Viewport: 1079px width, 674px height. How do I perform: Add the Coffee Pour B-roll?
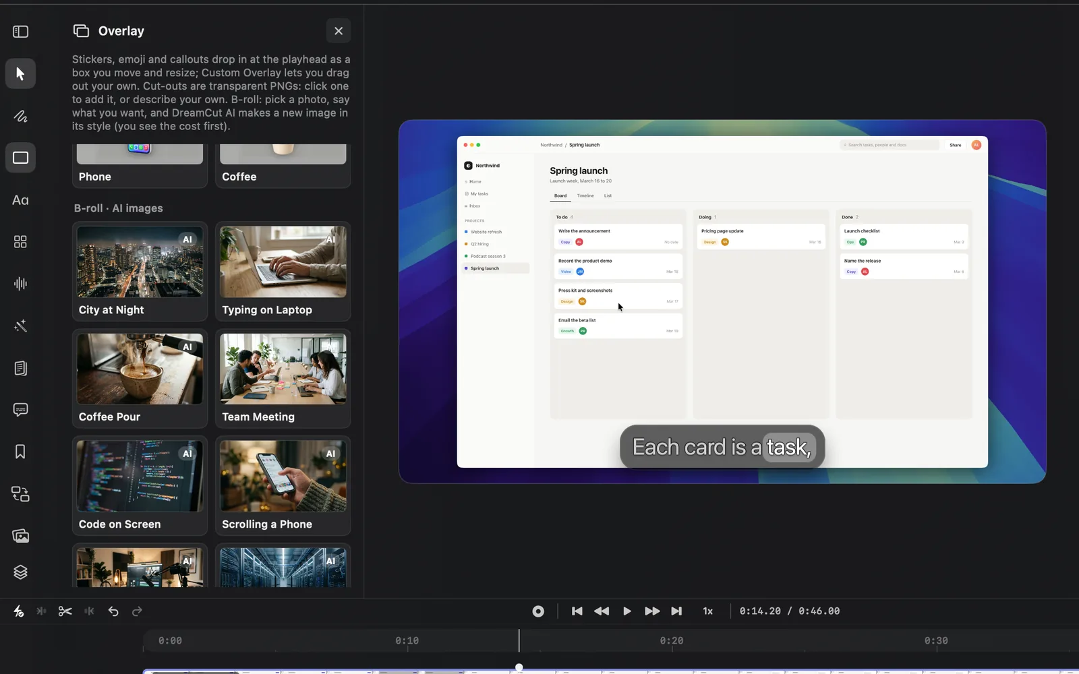tap(140, 378)
